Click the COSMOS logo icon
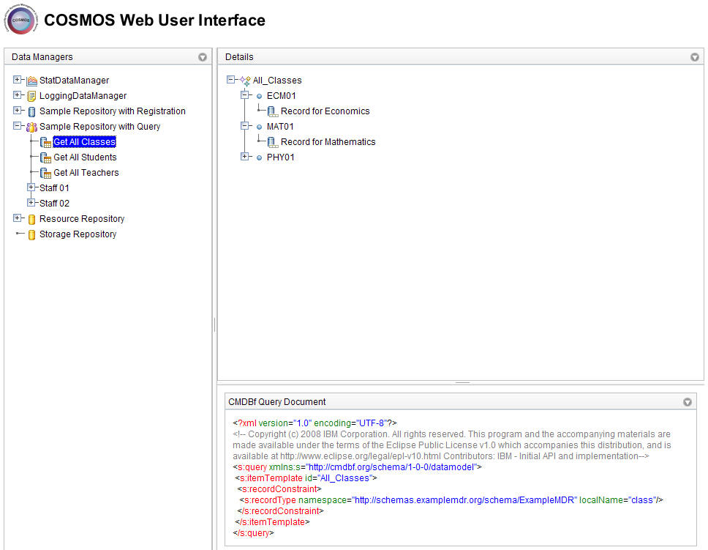Image resolution: width=708 pixels, height=550 pixels. [x=20, y=20]
